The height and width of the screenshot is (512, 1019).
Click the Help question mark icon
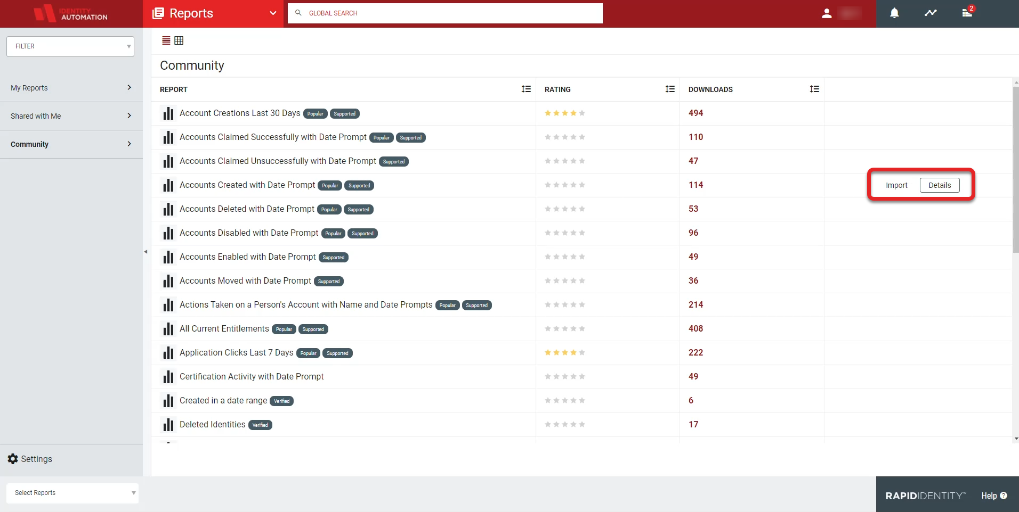(1004, 496)
